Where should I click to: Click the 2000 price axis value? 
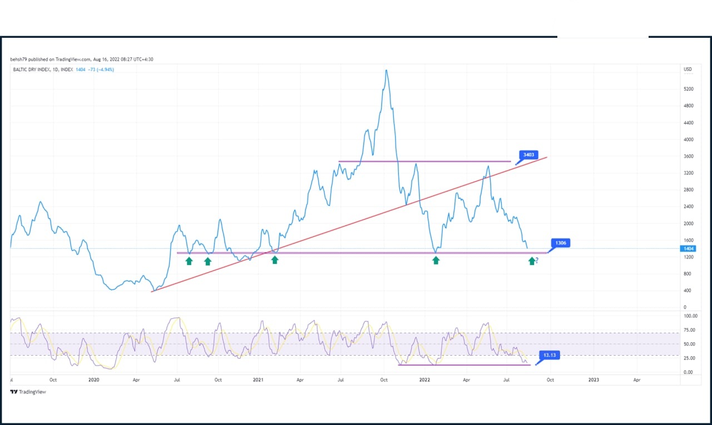688,223
